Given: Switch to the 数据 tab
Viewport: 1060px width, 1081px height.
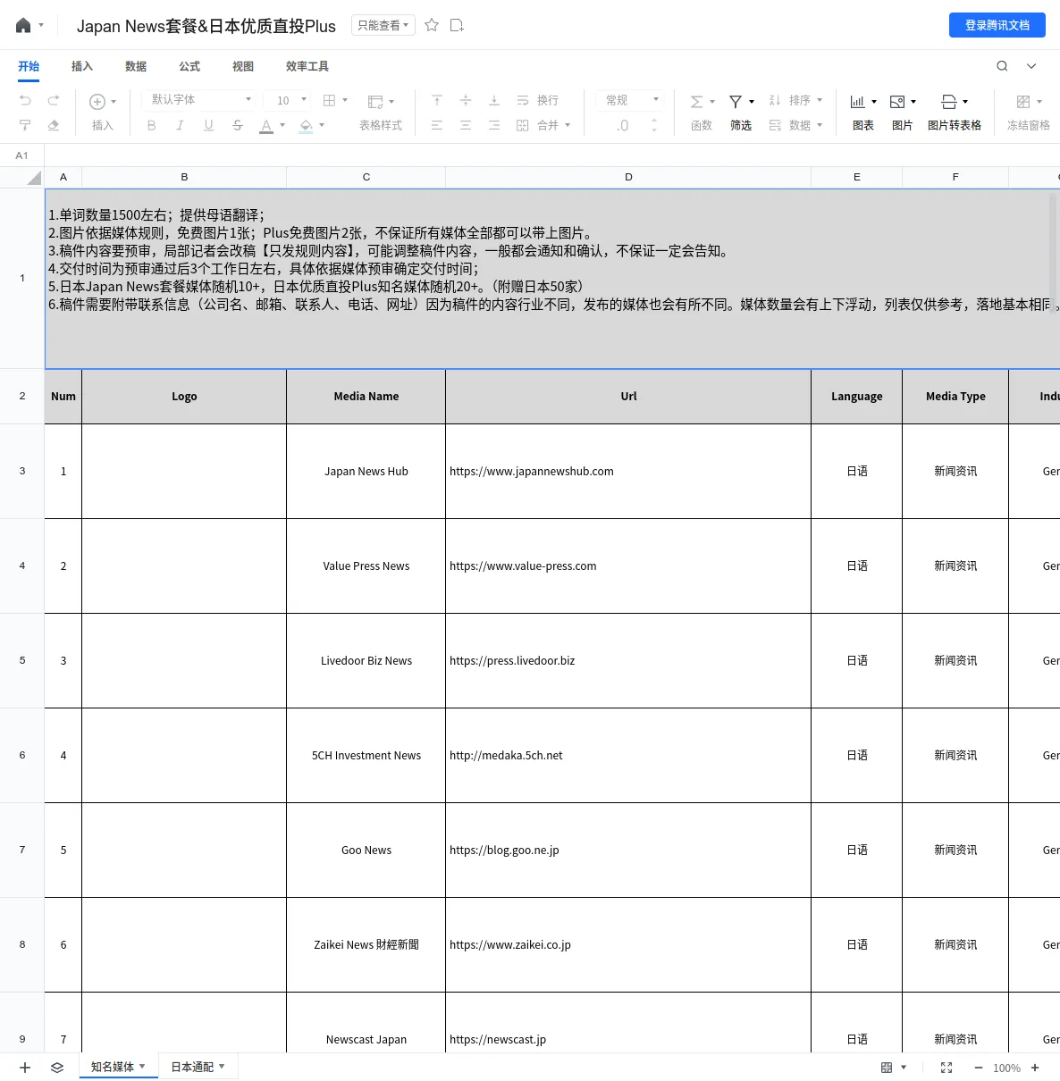Looking at the screenshot, I should [136, 66].
